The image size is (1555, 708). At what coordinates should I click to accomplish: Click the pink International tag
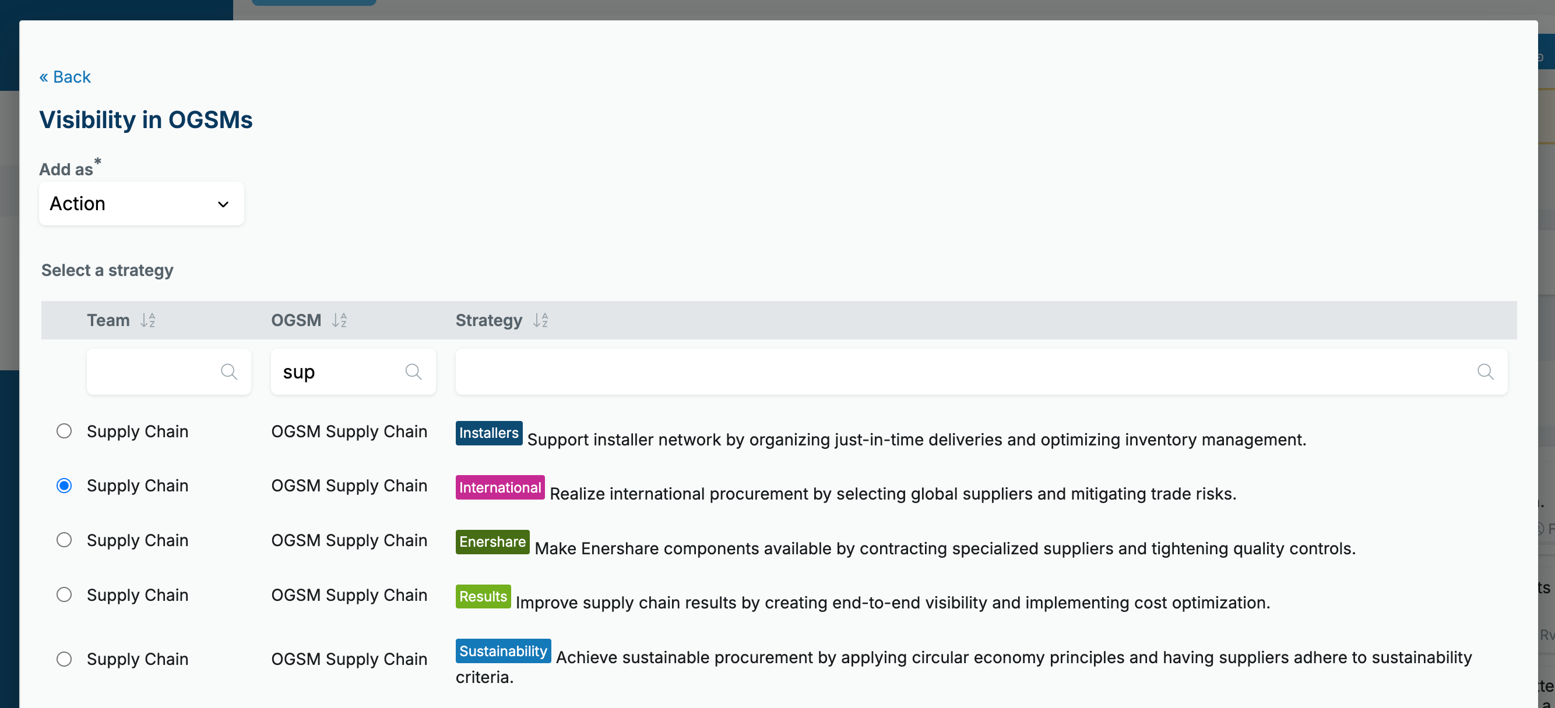coord(500,487)
